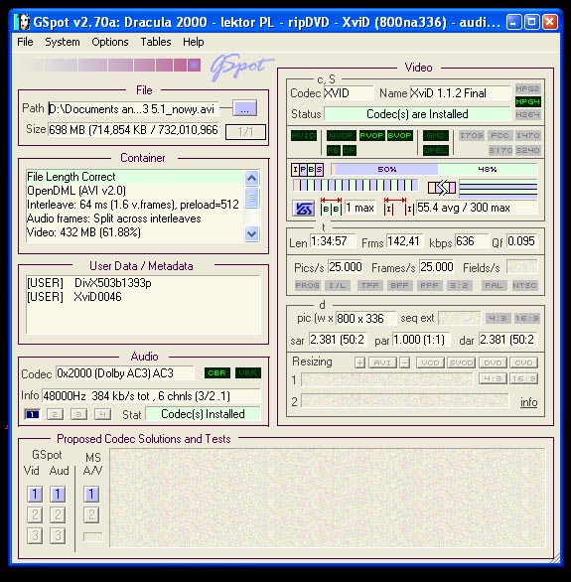This screenshot has width=571, height=582.
Task: Click the VCD resizing button
Action: 430,363
